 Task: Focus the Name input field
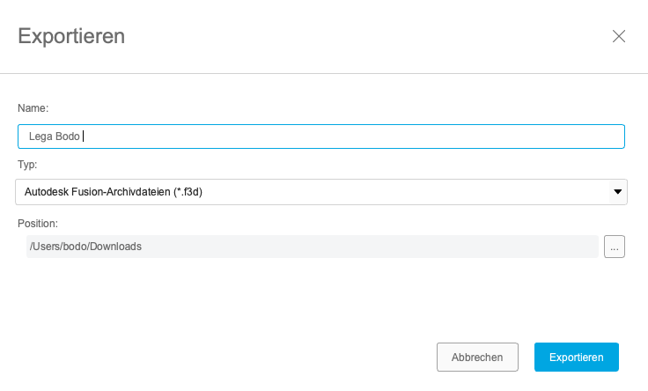320,136
